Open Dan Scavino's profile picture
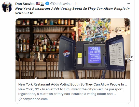The width and height of the screenshot is (139, 107). [7, 7]
